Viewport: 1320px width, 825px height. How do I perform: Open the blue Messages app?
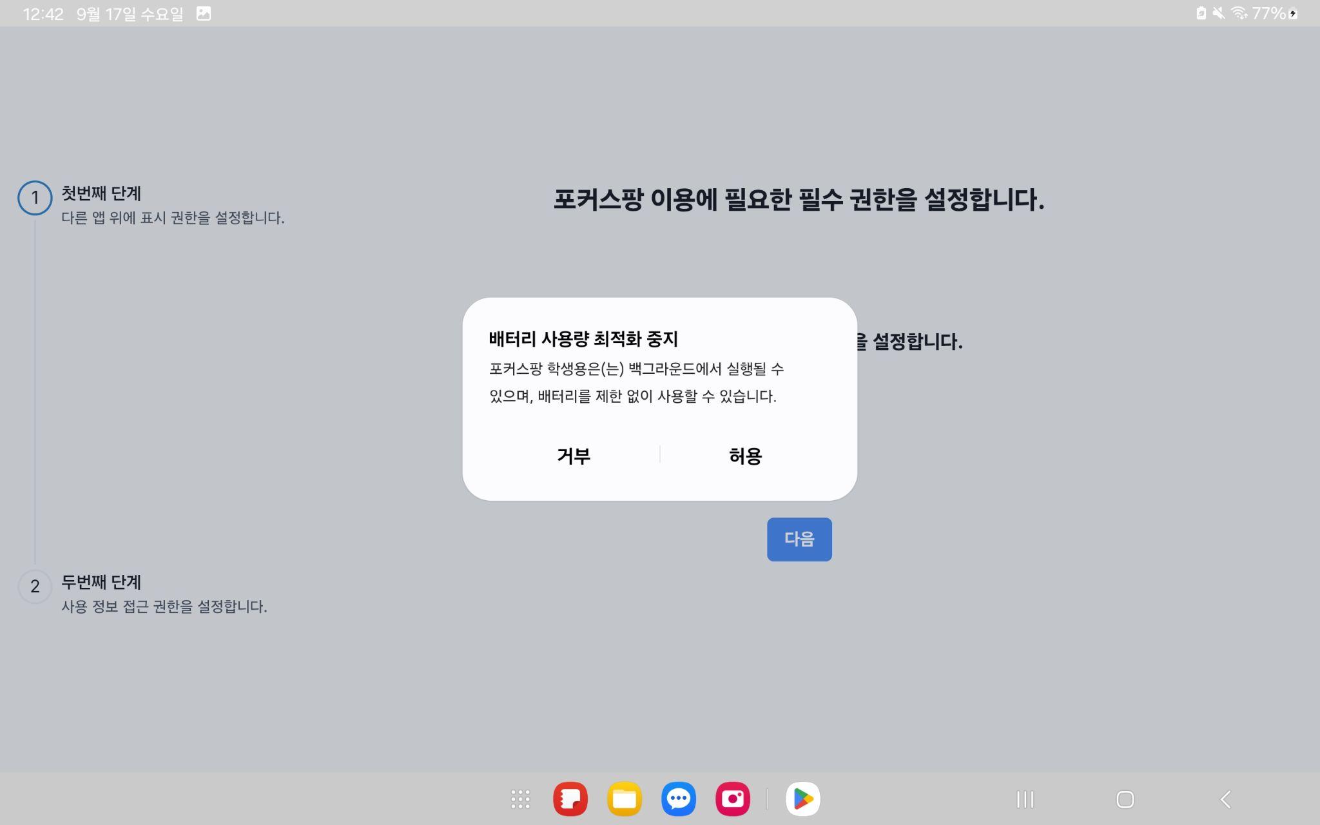pyautogui.click(x=678, y=799)
